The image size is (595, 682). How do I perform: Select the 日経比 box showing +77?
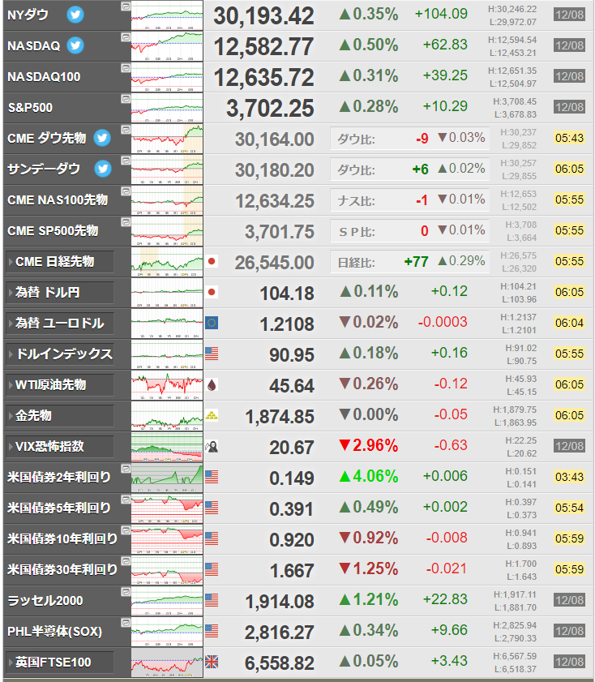[x=409, y=262]
